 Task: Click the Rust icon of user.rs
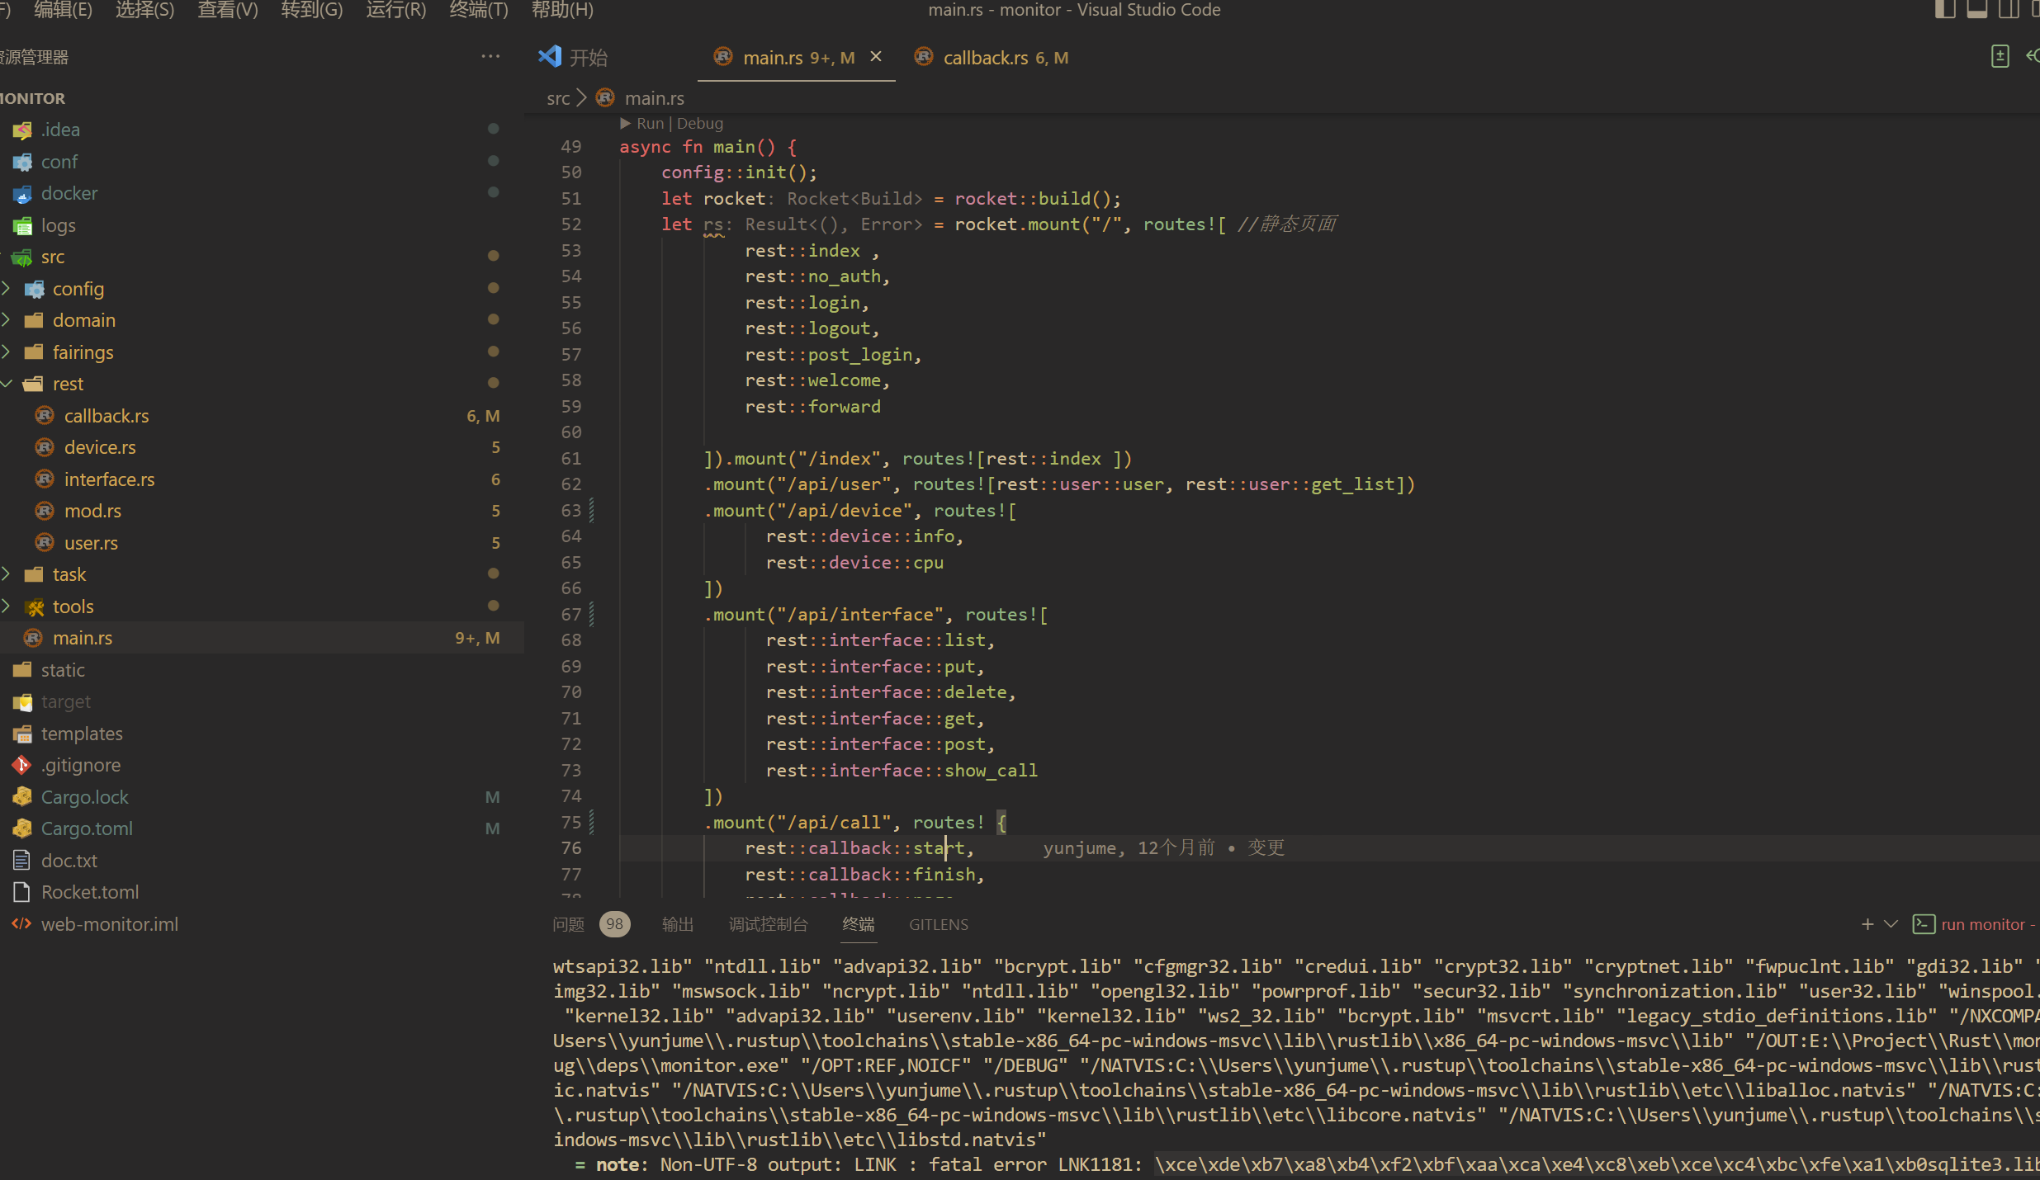click(45, 543)
